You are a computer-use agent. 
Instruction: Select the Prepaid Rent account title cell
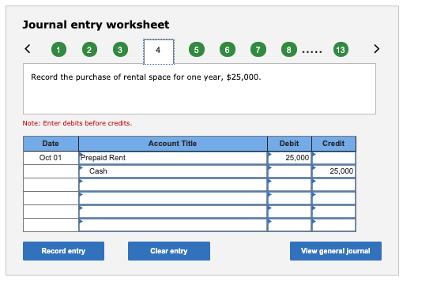[x=173, y=158]
